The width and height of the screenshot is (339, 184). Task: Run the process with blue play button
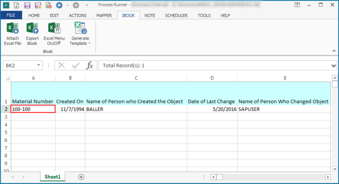pos(59,5)
